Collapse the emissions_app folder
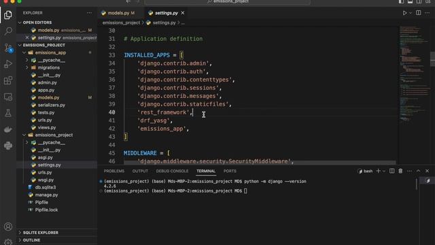Screen dimensions: 435x245 click(24, 52)
